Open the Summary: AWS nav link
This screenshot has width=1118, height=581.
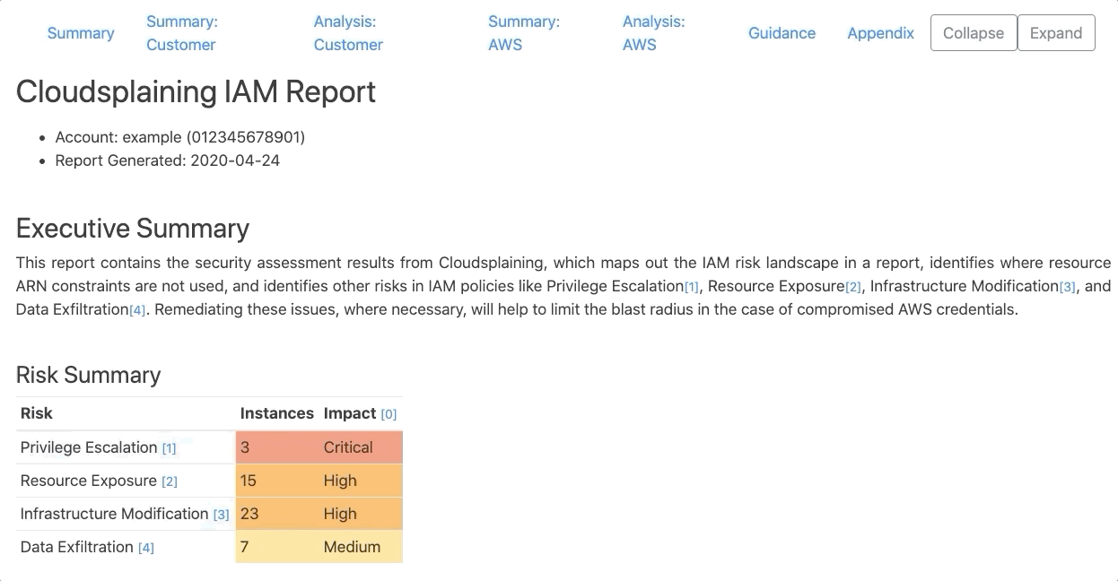click(524, 33)
